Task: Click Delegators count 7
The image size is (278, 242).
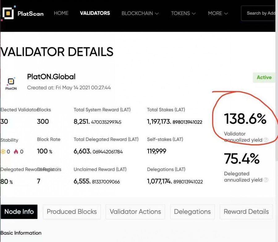Action: pyautogui.click(x=39, y=181)
